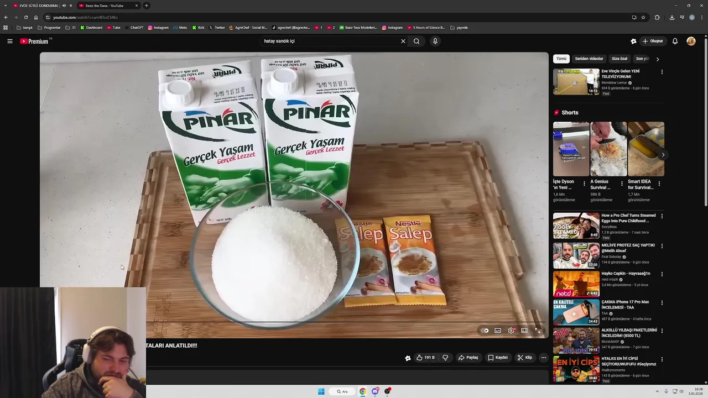Switch player to theater mode
This screenshot has width=708, height=398.
[524, 331]
